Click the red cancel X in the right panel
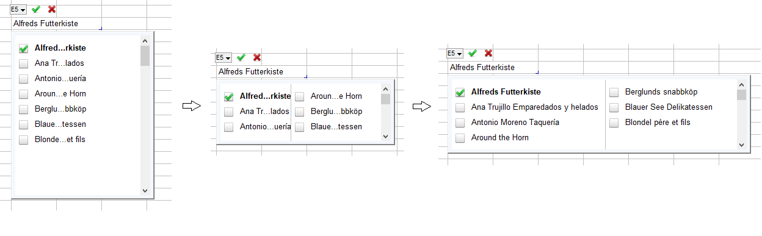 click(x=488, y=53)
